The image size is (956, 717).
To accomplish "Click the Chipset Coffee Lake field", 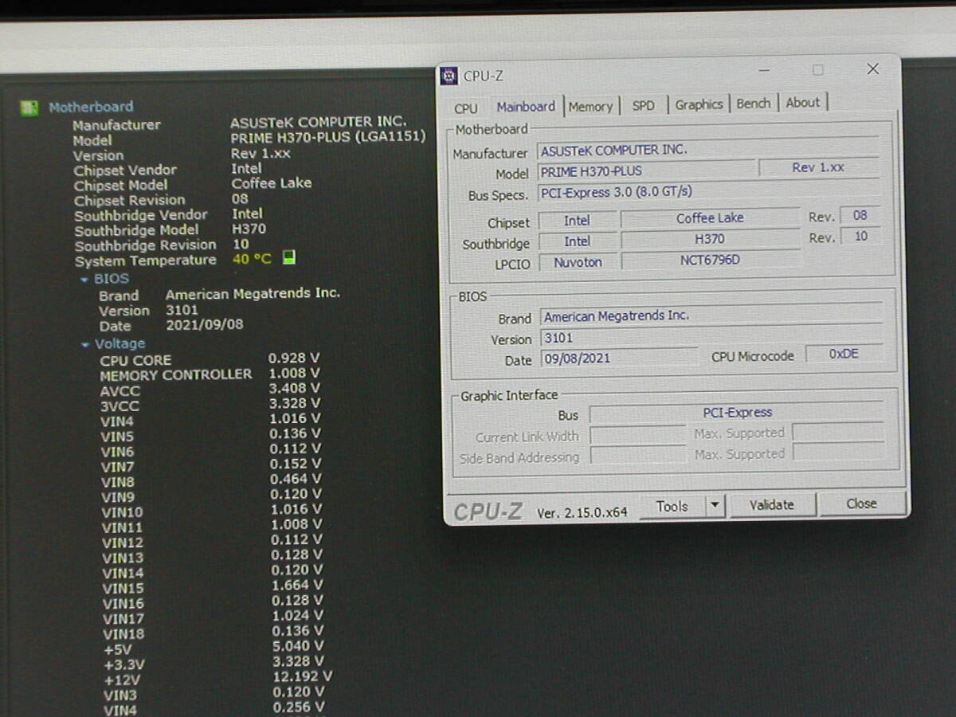I will click(710, 218).
